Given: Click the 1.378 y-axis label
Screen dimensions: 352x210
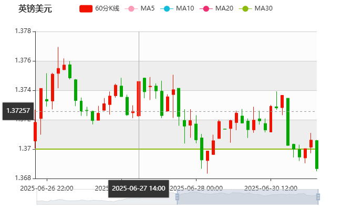Looking at the screenshot, I should coord(23,31).
